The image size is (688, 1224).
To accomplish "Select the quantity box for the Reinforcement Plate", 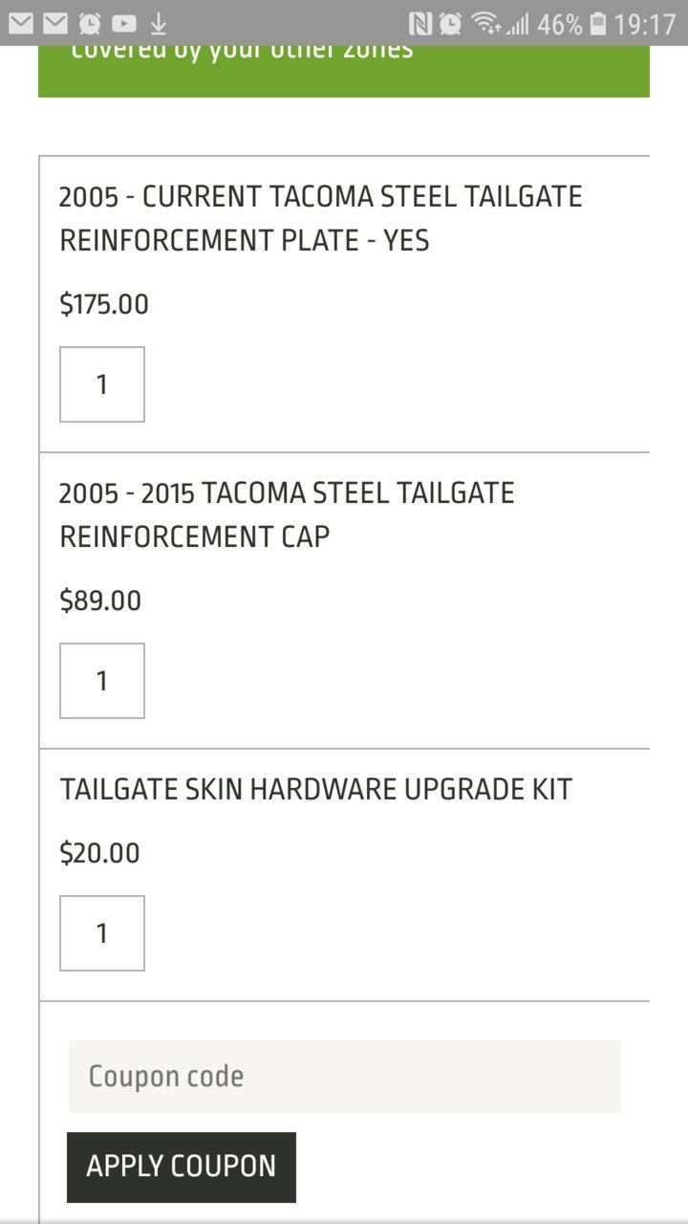I will tap(102, 384).
